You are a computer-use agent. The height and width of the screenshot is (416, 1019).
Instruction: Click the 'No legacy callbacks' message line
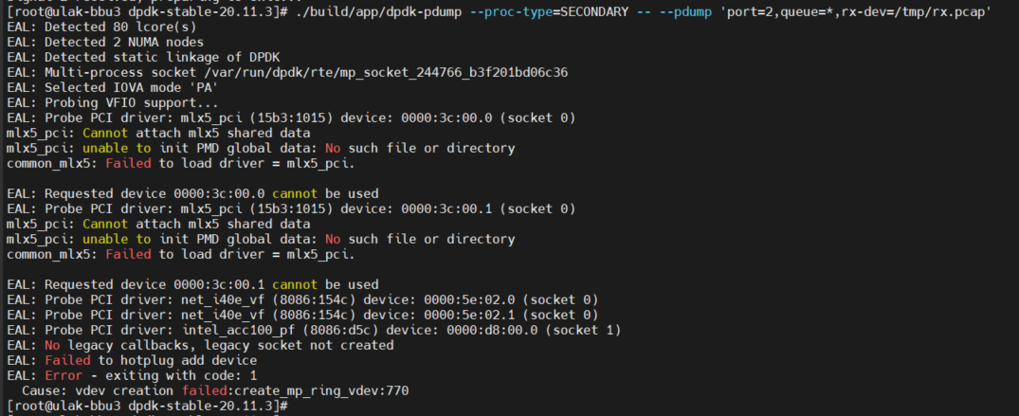[200, 345]
